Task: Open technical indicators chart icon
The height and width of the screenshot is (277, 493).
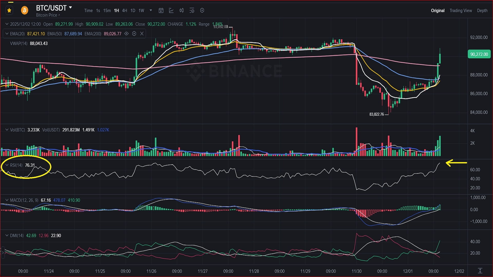Action: coord(171,11)
